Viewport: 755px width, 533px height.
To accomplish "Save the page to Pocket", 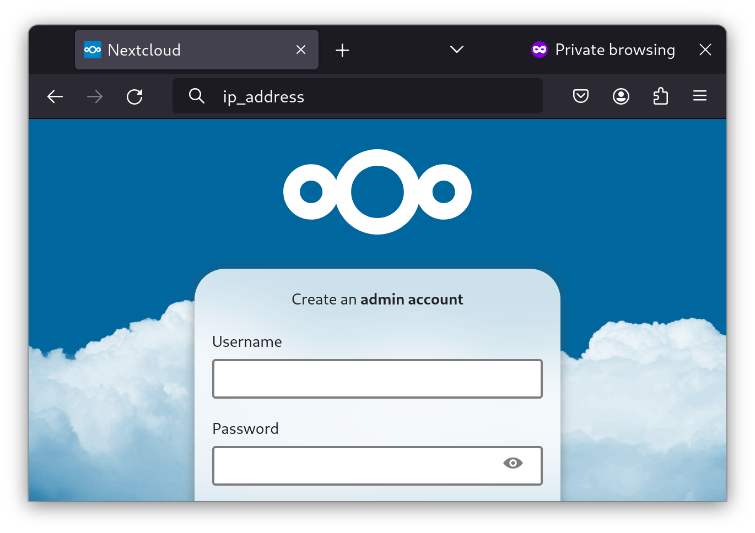I will [x=581, y=96].
